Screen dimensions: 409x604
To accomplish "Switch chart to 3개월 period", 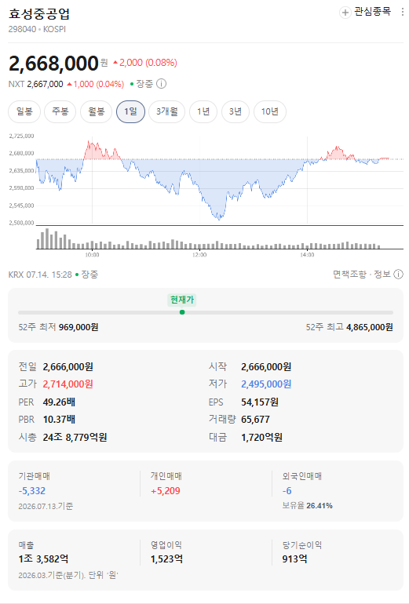I will (167, 111).
